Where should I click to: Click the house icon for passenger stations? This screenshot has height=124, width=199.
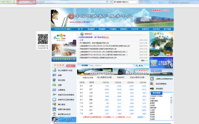[54, 114]
